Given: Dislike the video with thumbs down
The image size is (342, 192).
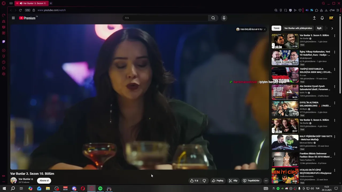Looking at the screenshot, I should (204, 181).
